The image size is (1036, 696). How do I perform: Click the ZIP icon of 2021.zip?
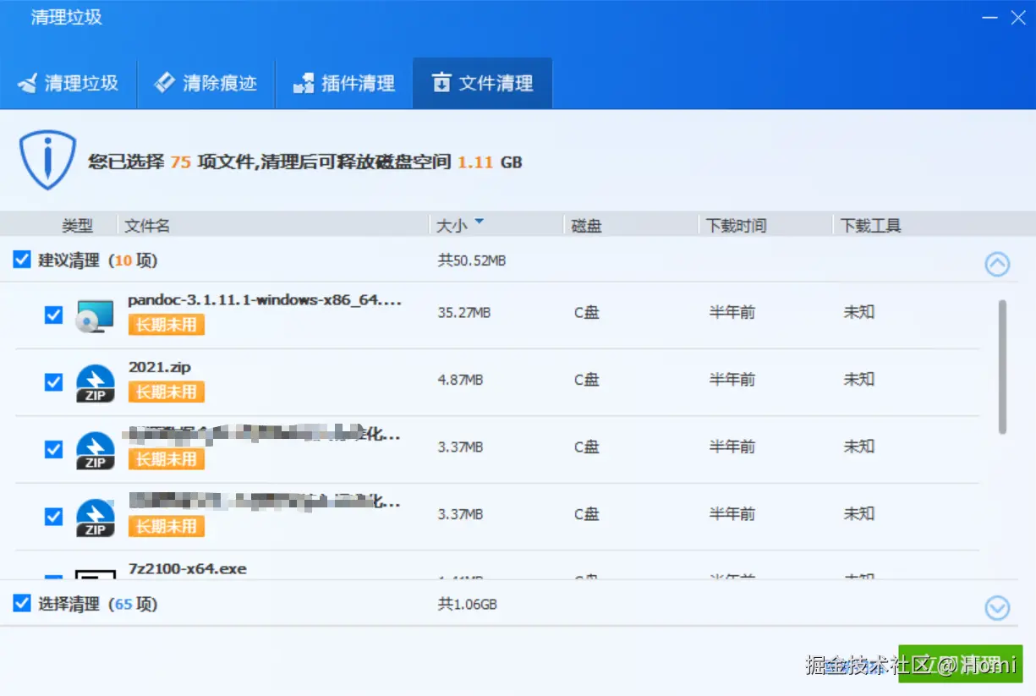click(x=95, y=382)
